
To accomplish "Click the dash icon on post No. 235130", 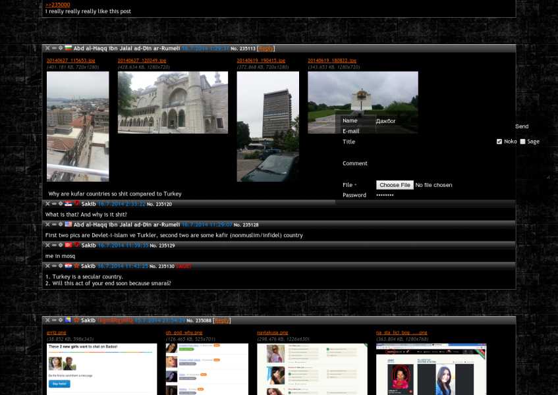I will pyautogui.click(x=54, y=265).
